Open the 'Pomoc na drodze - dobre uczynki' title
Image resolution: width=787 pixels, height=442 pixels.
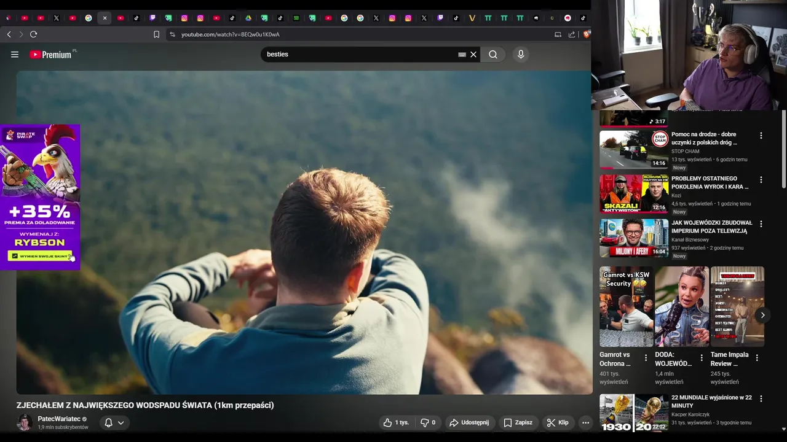705,138
